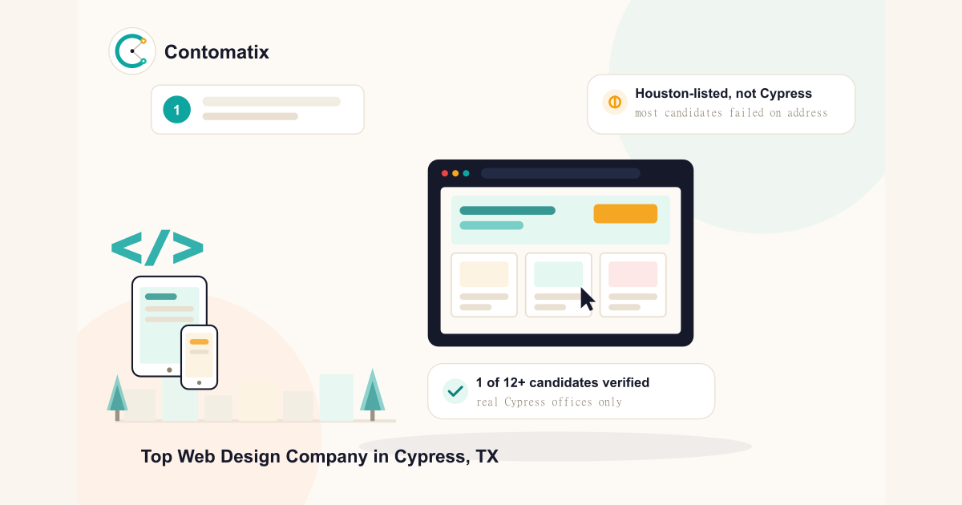Click the teal dot in browser mockup
The image size is (962, 505).
tap(466, 173)
